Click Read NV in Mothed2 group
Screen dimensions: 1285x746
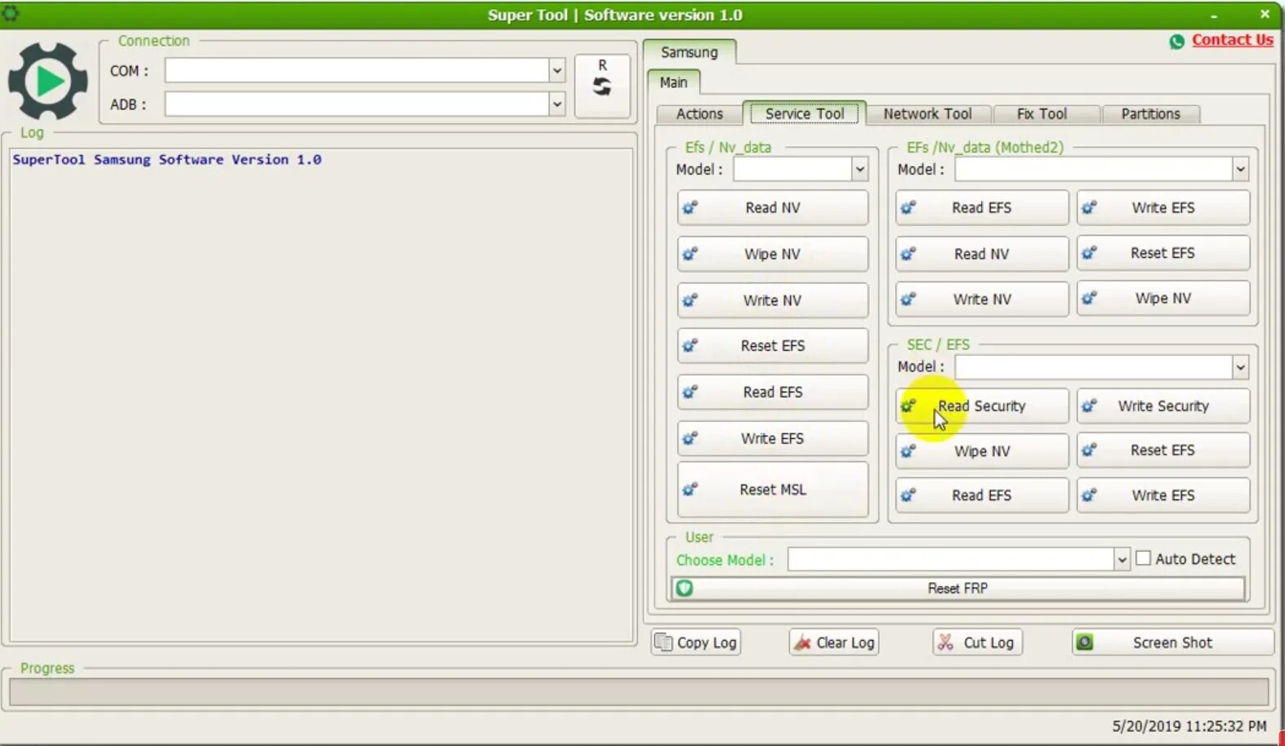click(982, 254)
